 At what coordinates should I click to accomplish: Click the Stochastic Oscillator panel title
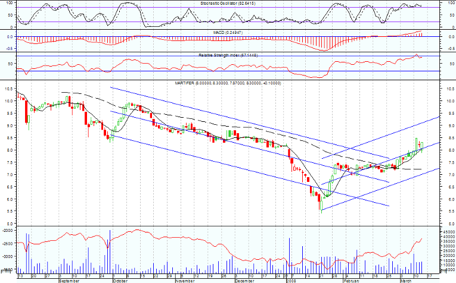228,4
